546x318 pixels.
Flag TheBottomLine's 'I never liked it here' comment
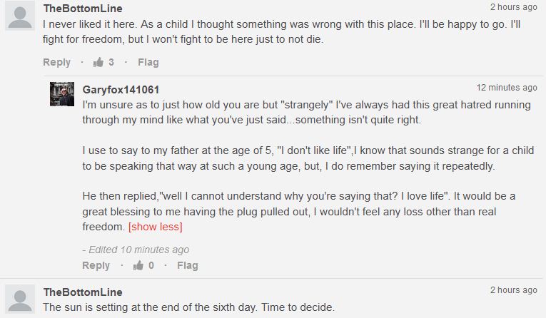click(x=148, y=62)
